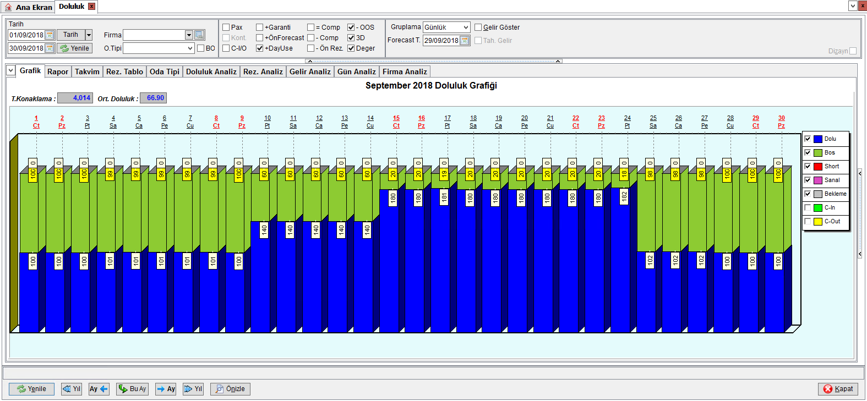Disable the 3D chart checkbox
This screenshot has width=867, height=401.
(351, 38)
